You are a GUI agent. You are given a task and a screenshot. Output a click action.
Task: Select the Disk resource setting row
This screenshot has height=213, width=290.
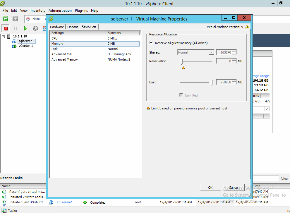coord(95,49)
